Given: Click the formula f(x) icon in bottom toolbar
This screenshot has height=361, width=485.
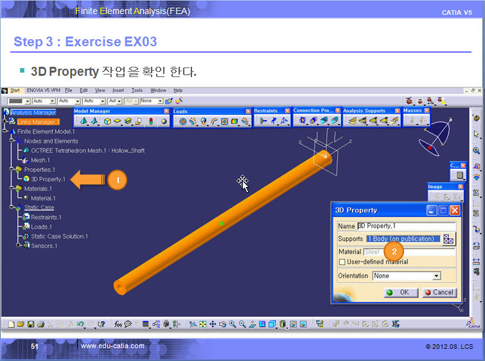Looking at the screenshot, I should pyautogui.click(x=118, y=324).
